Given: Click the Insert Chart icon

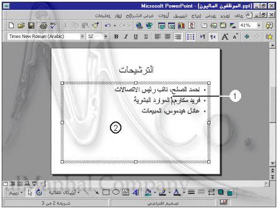Looking at the screenshot, I should tap(181, 25).
